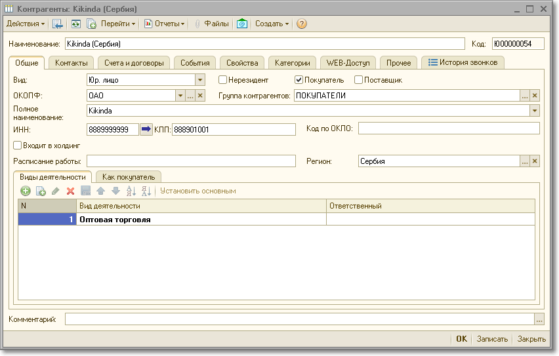This screenshot has height=356, width=559.
Task: Tick the Входит в холдинг checkbox
Action: [18, 146]
